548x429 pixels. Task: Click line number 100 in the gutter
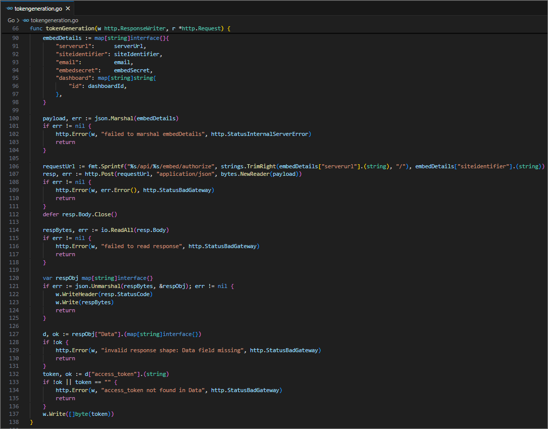[14, 118]
